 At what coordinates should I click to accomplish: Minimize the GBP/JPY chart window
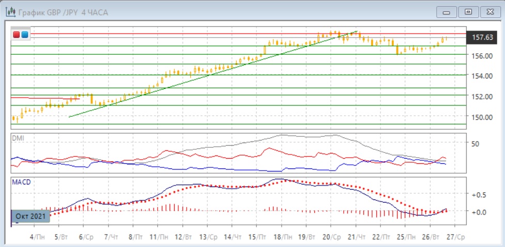click(x=447, y=11)
